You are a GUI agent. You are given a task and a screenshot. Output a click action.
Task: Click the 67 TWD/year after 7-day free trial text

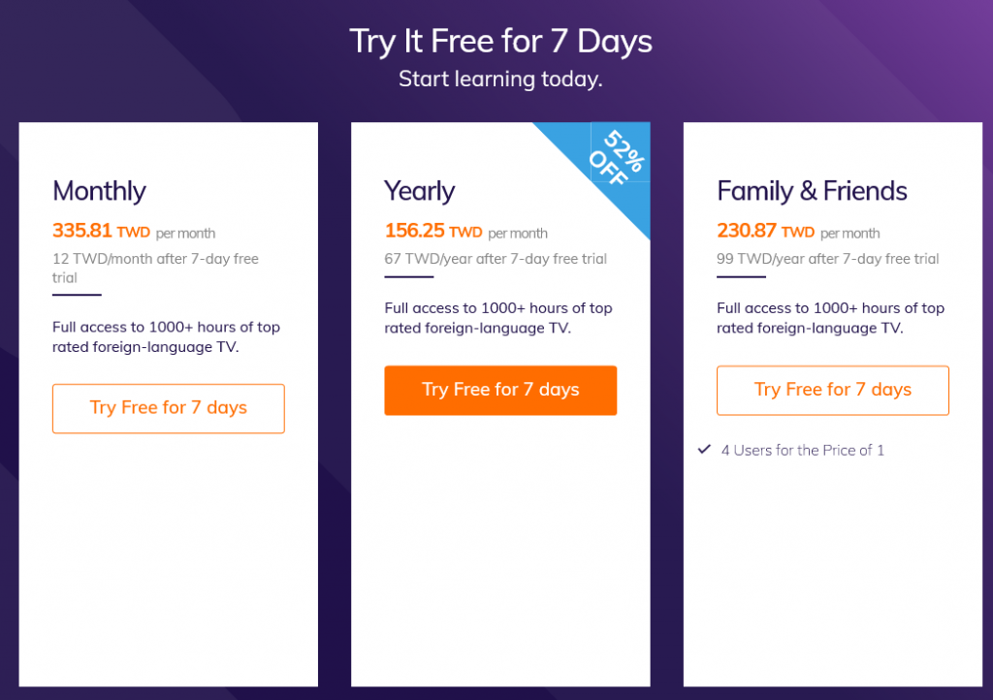496,259
